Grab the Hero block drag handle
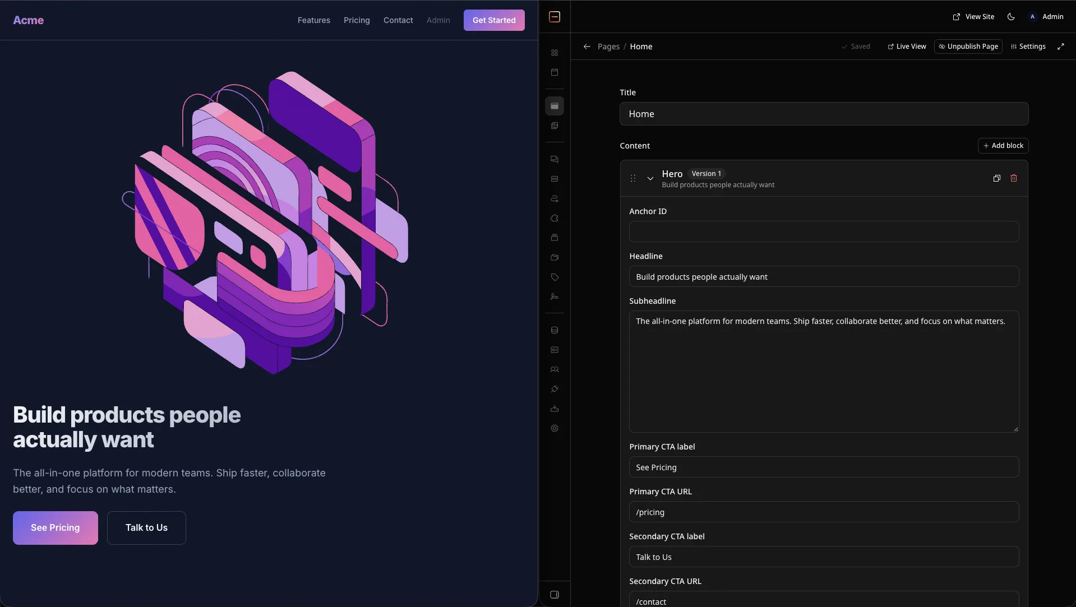 [633, 178]
